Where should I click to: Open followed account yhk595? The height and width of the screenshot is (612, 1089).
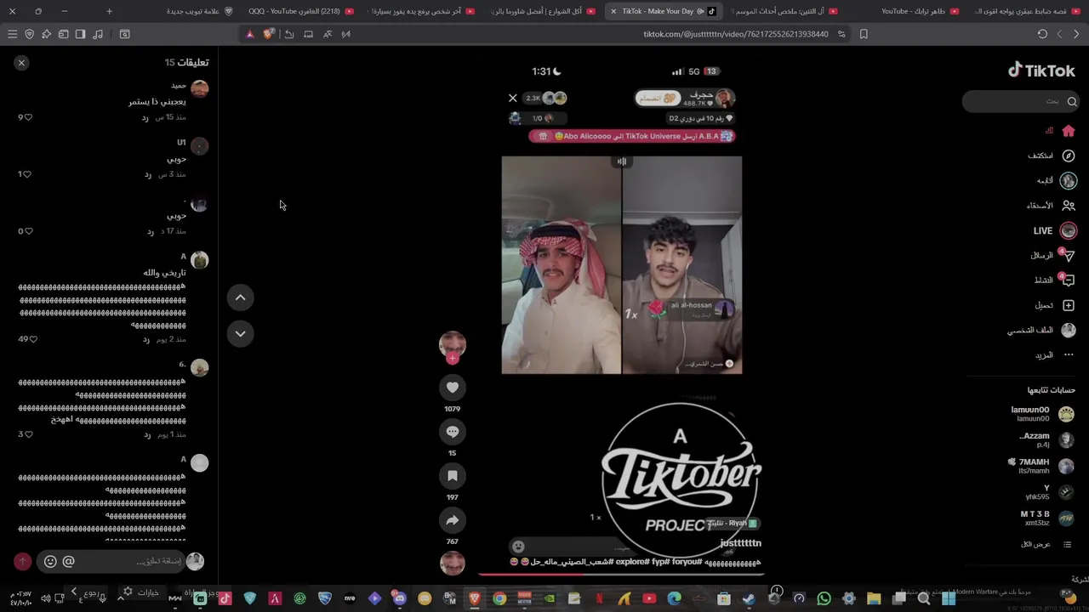click(x=1049, y=492)
